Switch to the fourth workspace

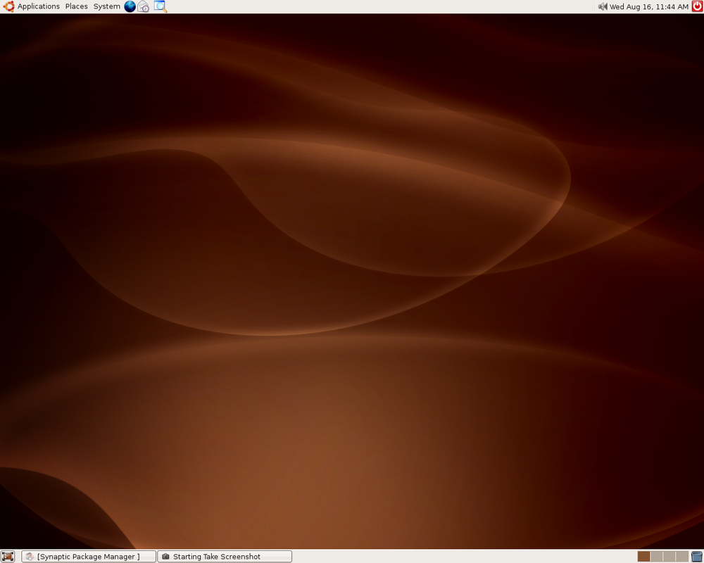(681, 557)
